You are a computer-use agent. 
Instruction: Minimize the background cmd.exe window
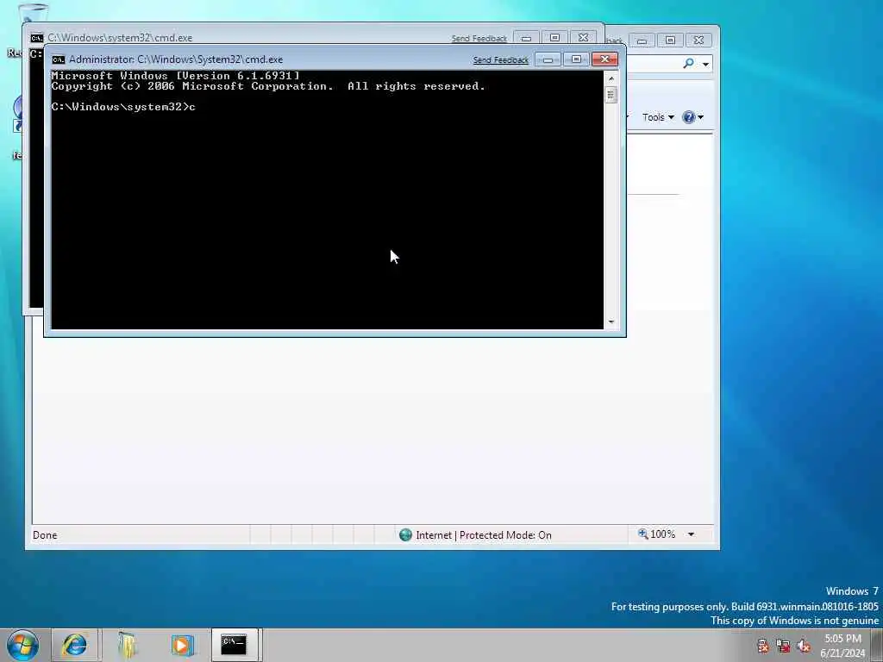(526, 38)
